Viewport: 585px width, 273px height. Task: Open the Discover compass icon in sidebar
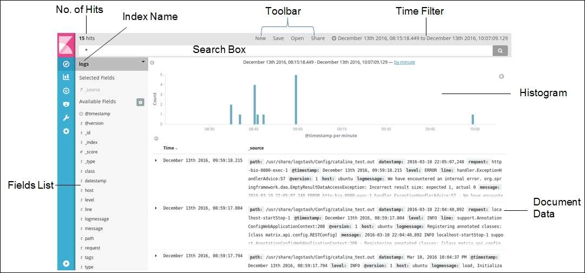point(66,64)
